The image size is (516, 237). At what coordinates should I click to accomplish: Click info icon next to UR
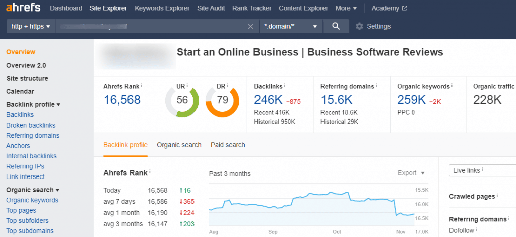point(187,85)
